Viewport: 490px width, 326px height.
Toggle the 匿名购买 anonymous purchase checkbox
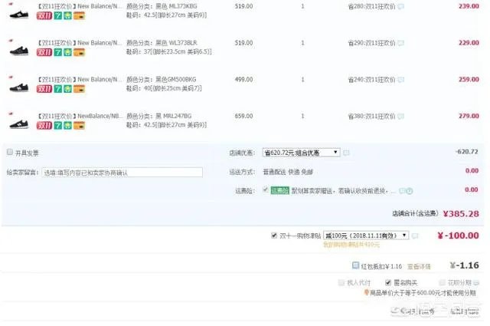coord(388,282)
